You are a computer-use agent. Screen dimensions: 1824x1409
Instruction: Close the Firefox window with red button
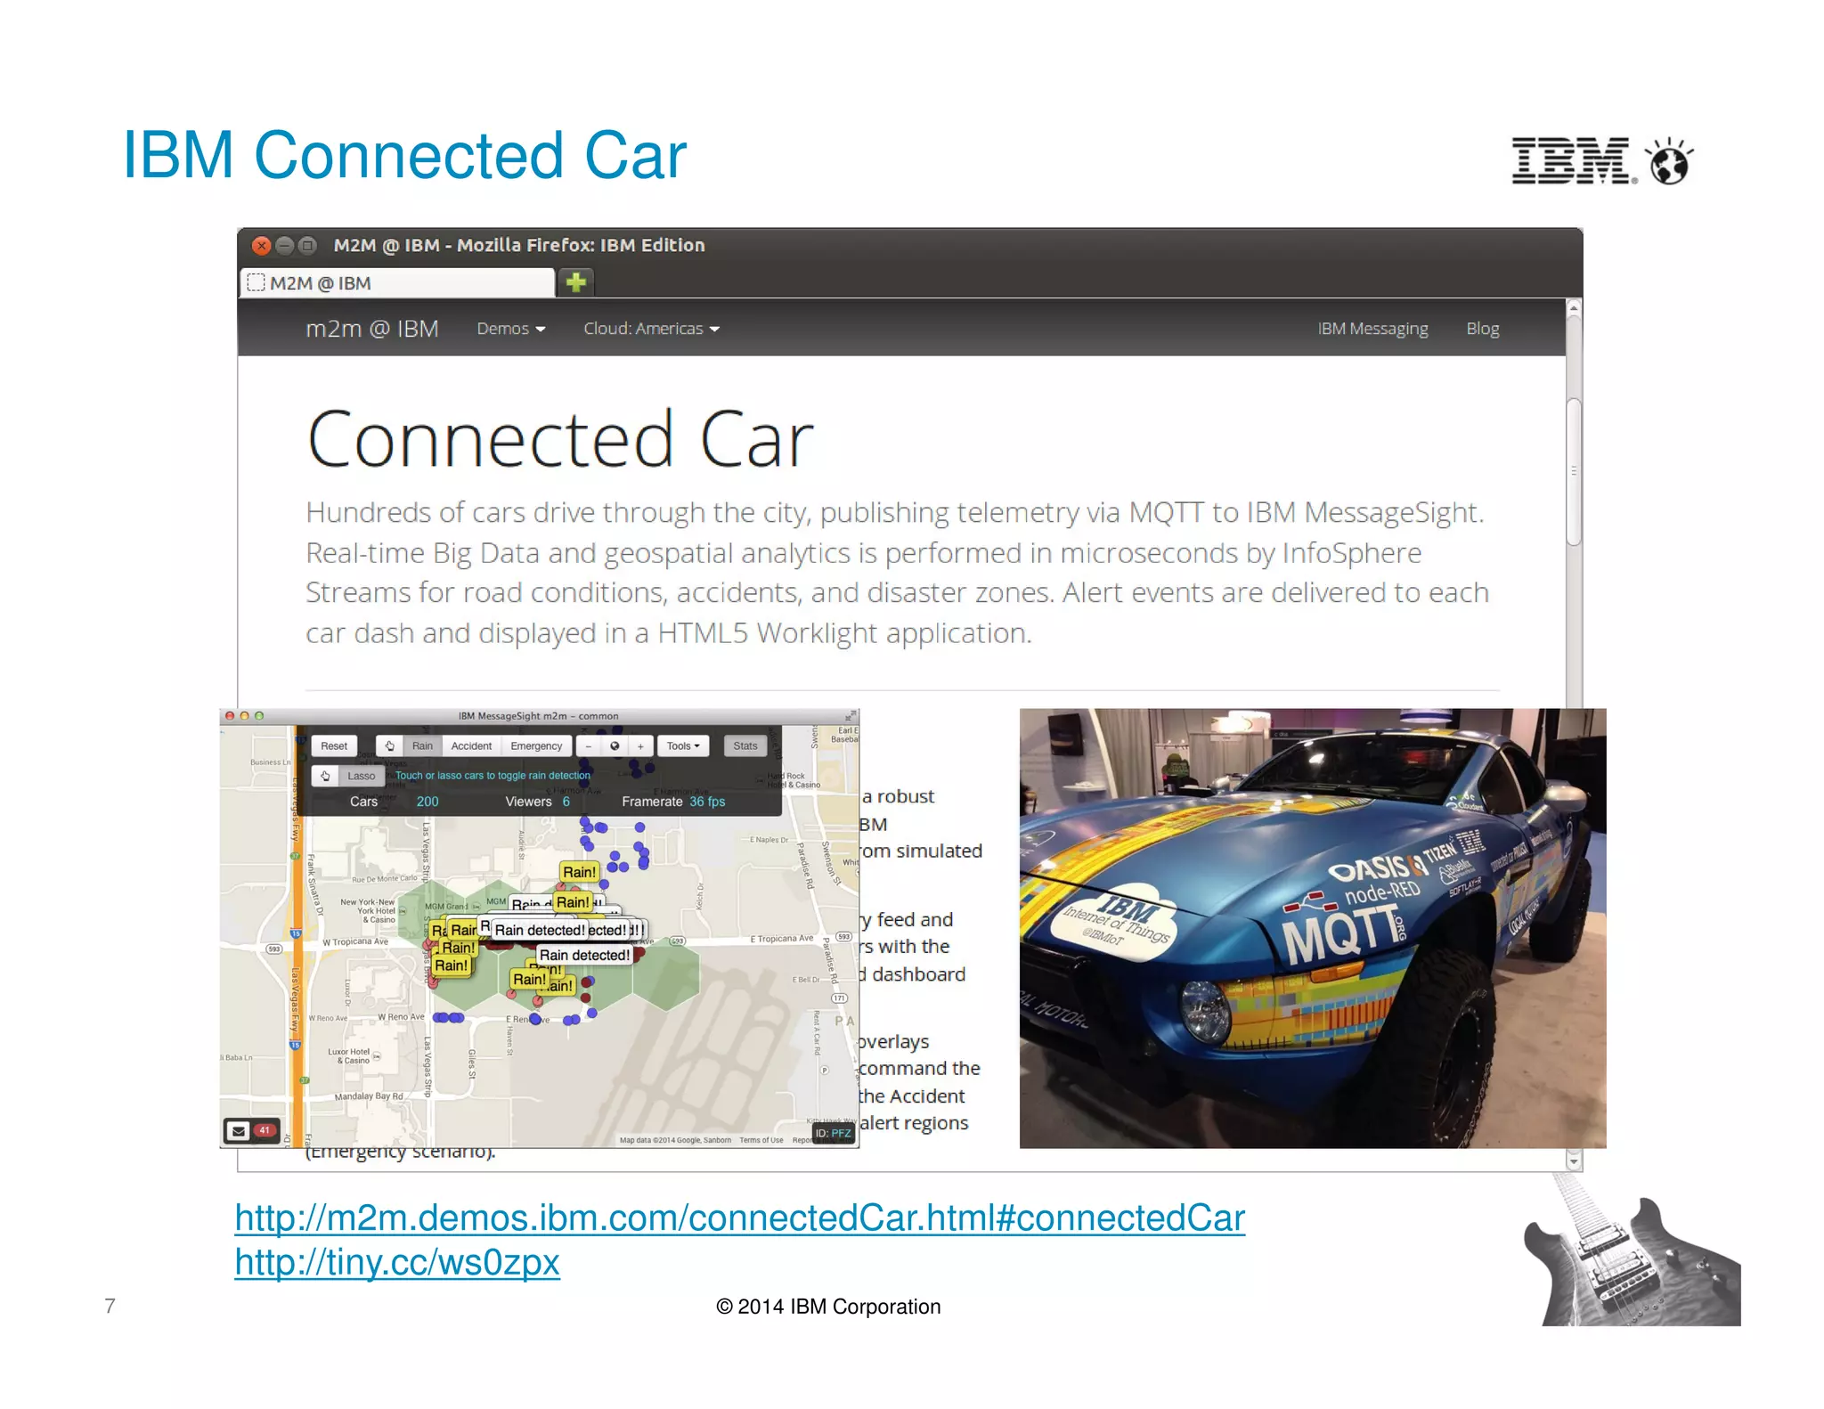click(x=261, y=245)
